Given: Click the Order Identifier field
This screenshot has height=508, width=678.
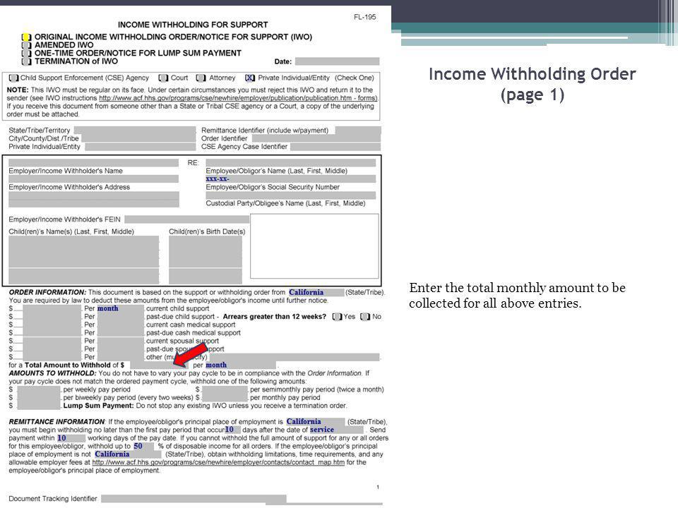Looking at the screenshot, I should pyautogui.click(x=316, y=138).
